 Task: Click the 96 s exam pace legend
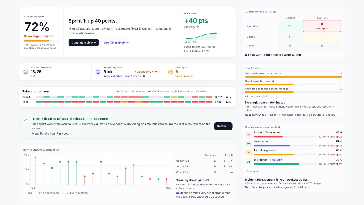click(x=47, y=193)
